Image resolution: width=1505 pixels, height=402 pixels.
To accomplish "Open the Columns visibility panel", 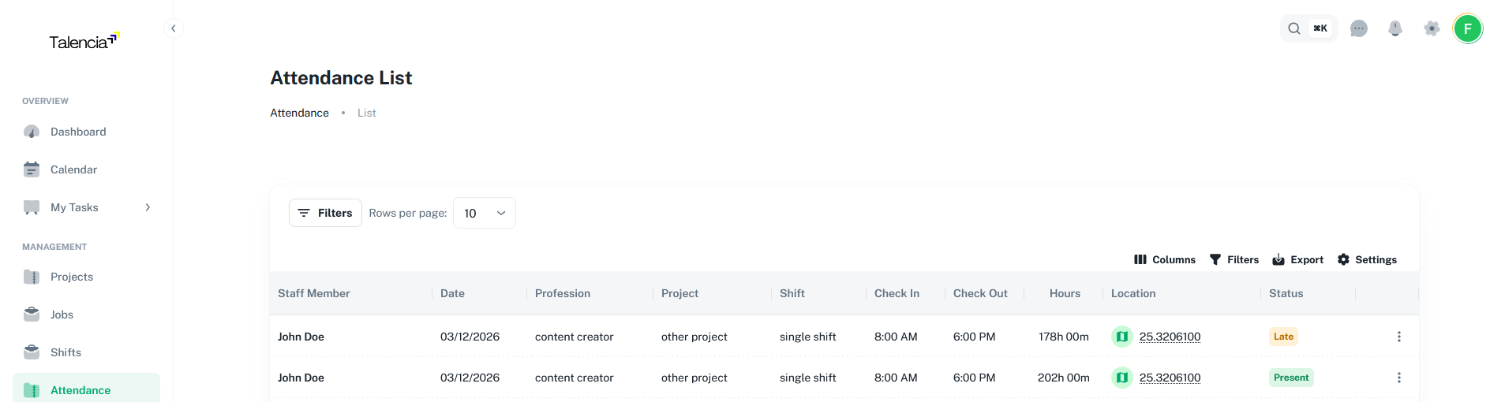I will pyautogui.click(x=1164, y=259).
